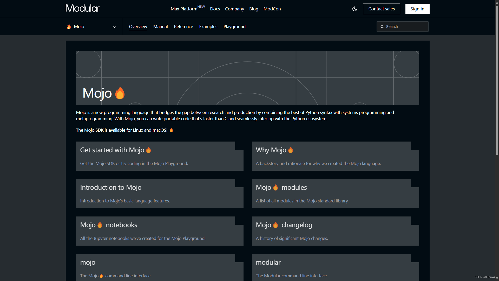Click the search magnifier icon
Viewport: 499px width, 281px height.
coord(382,27)
